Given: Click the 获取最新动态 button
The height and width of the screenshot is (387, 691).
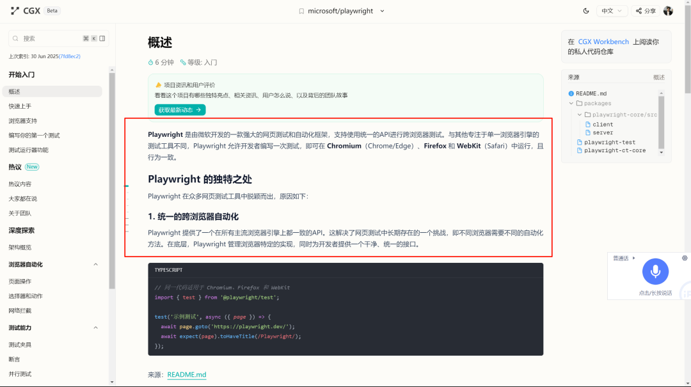Looking at the screenshot, I should click(x=180, y=110).
